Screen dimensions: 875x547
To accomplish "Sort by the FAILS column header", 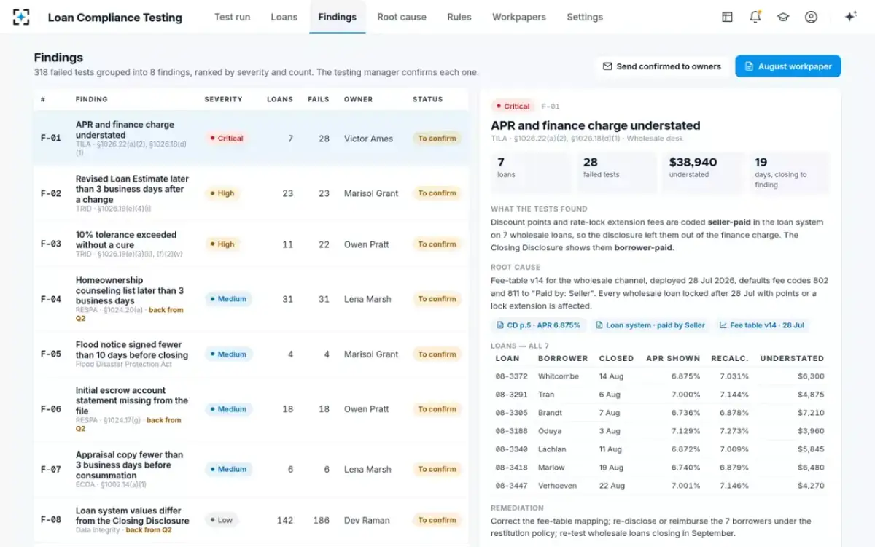I will click(x=319, y=99).
